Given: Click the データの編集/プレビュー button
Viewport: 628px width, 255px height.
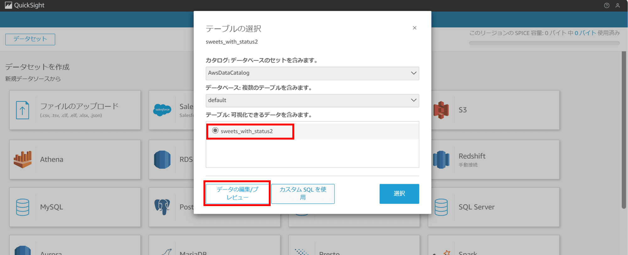Looking at the screenshot, I should tap(237, 194).
